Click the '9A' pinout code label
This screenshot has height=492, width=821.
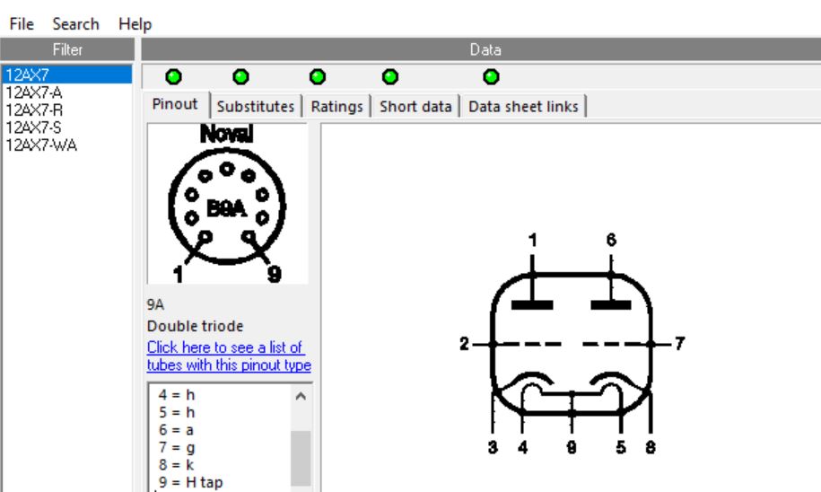pyautogui.click(x=155, y=304)
